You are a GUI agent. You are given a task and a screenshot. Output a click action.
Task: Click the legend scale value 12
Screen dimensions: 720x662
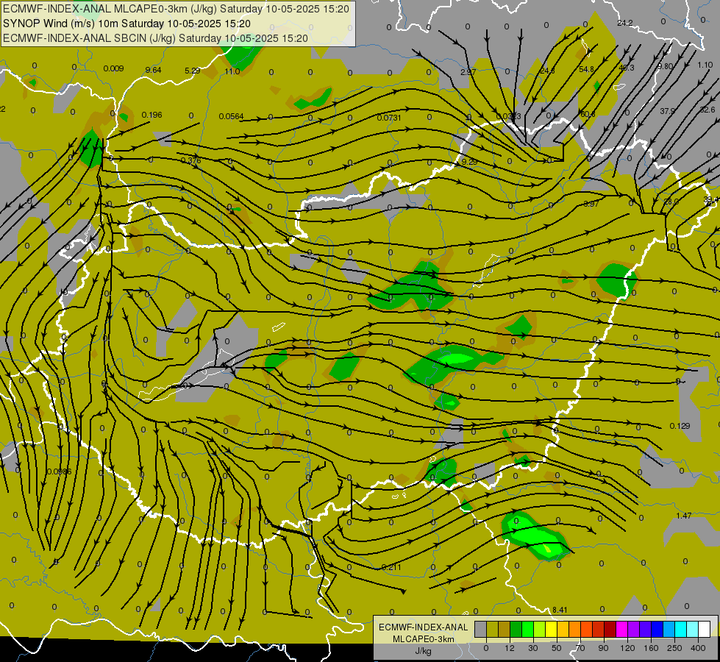[510, 648]
